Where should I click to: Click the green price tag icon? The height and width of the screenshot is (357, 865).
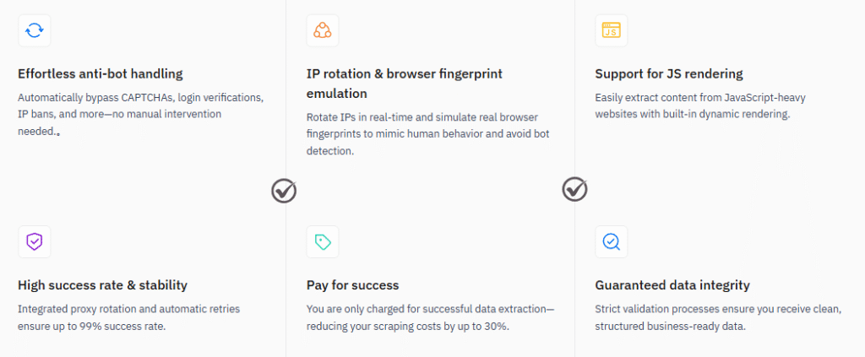point(322,241)
